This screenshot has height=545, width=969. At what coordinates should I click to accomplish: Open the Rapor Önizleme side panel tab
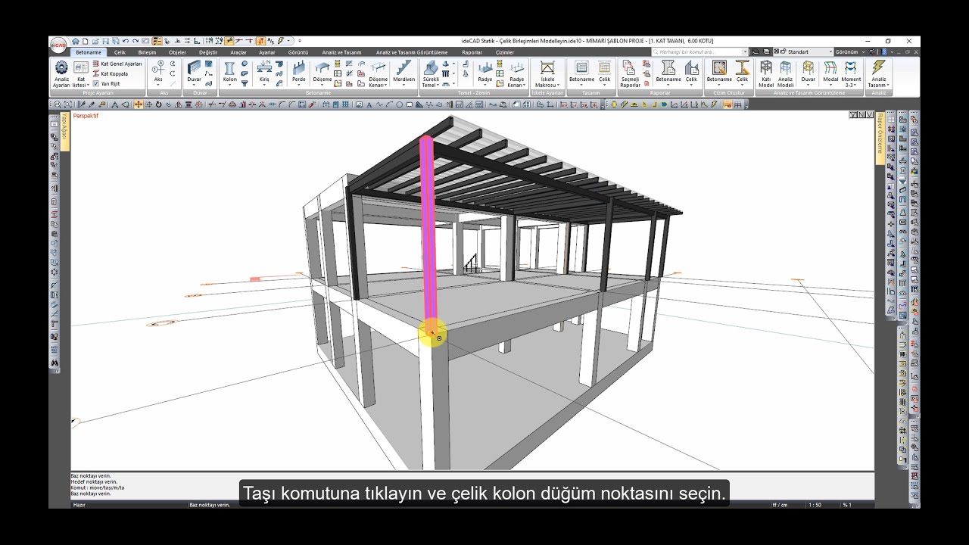tap(880, 138)
